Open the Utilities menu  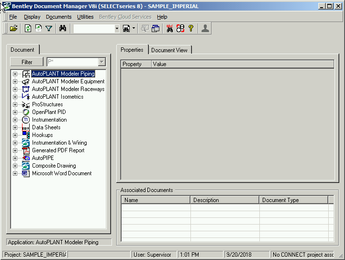[85, 17]
